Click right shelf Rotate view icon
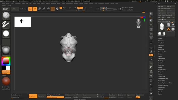 [x=151, y=76]
